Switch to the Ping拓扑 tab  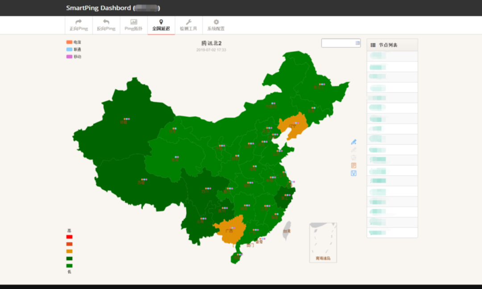(133, 25)
